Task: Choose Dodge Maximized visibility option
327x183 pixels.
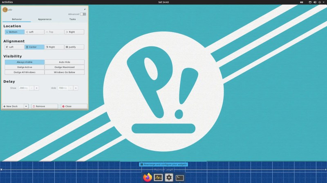Action: point(65,67)
